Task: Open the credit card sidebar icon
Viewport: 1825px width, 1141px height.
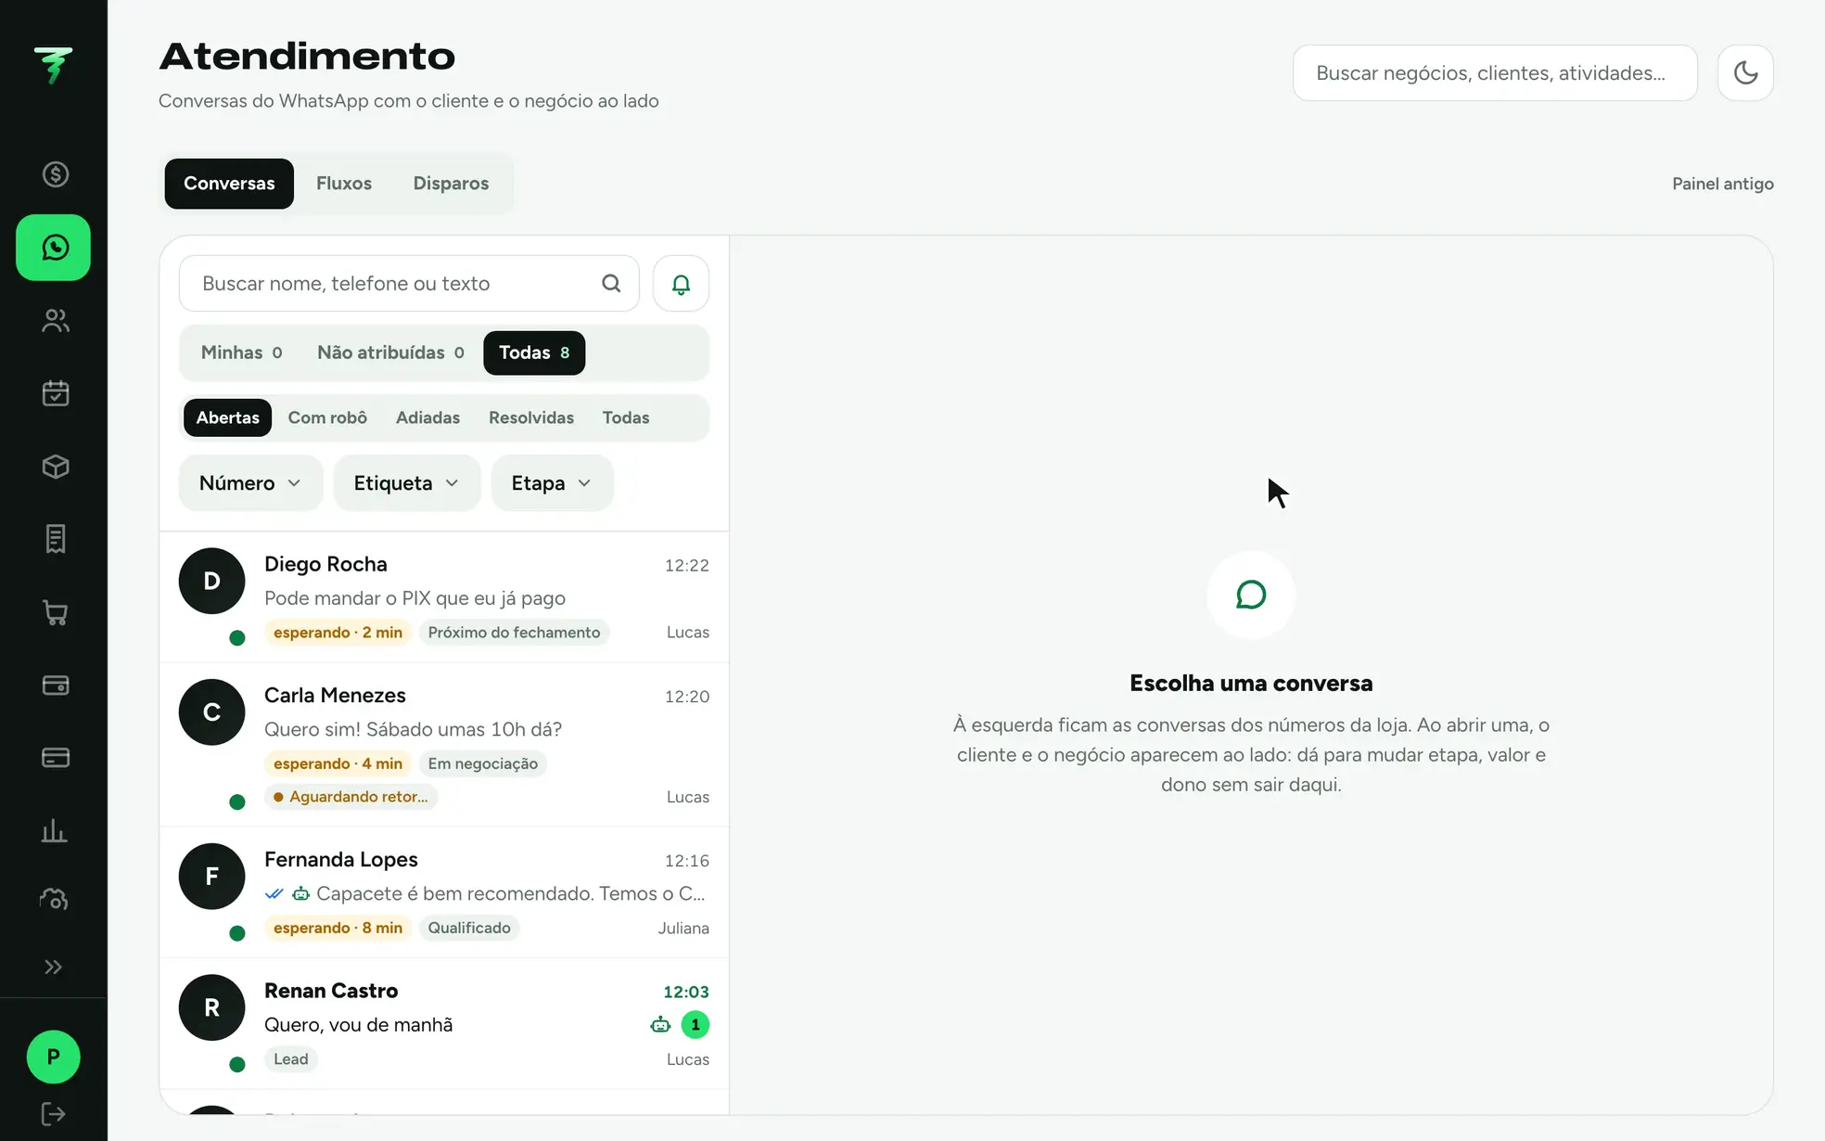Action: tap(55, 758)
